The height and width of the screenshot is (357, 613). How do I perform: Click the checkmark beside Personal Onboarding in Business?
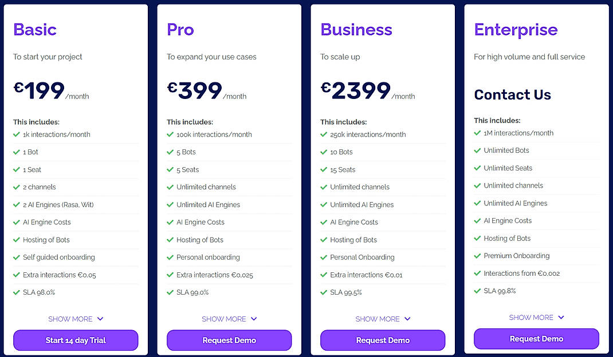point(324,257)
